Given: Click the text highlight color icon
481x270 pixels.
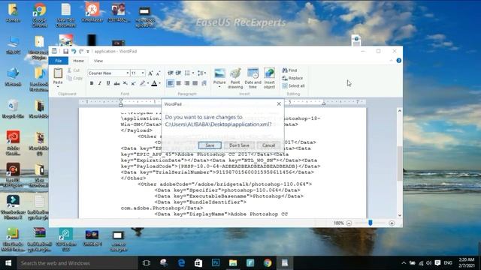Looking at the screenshot, I should coord(142,83).
